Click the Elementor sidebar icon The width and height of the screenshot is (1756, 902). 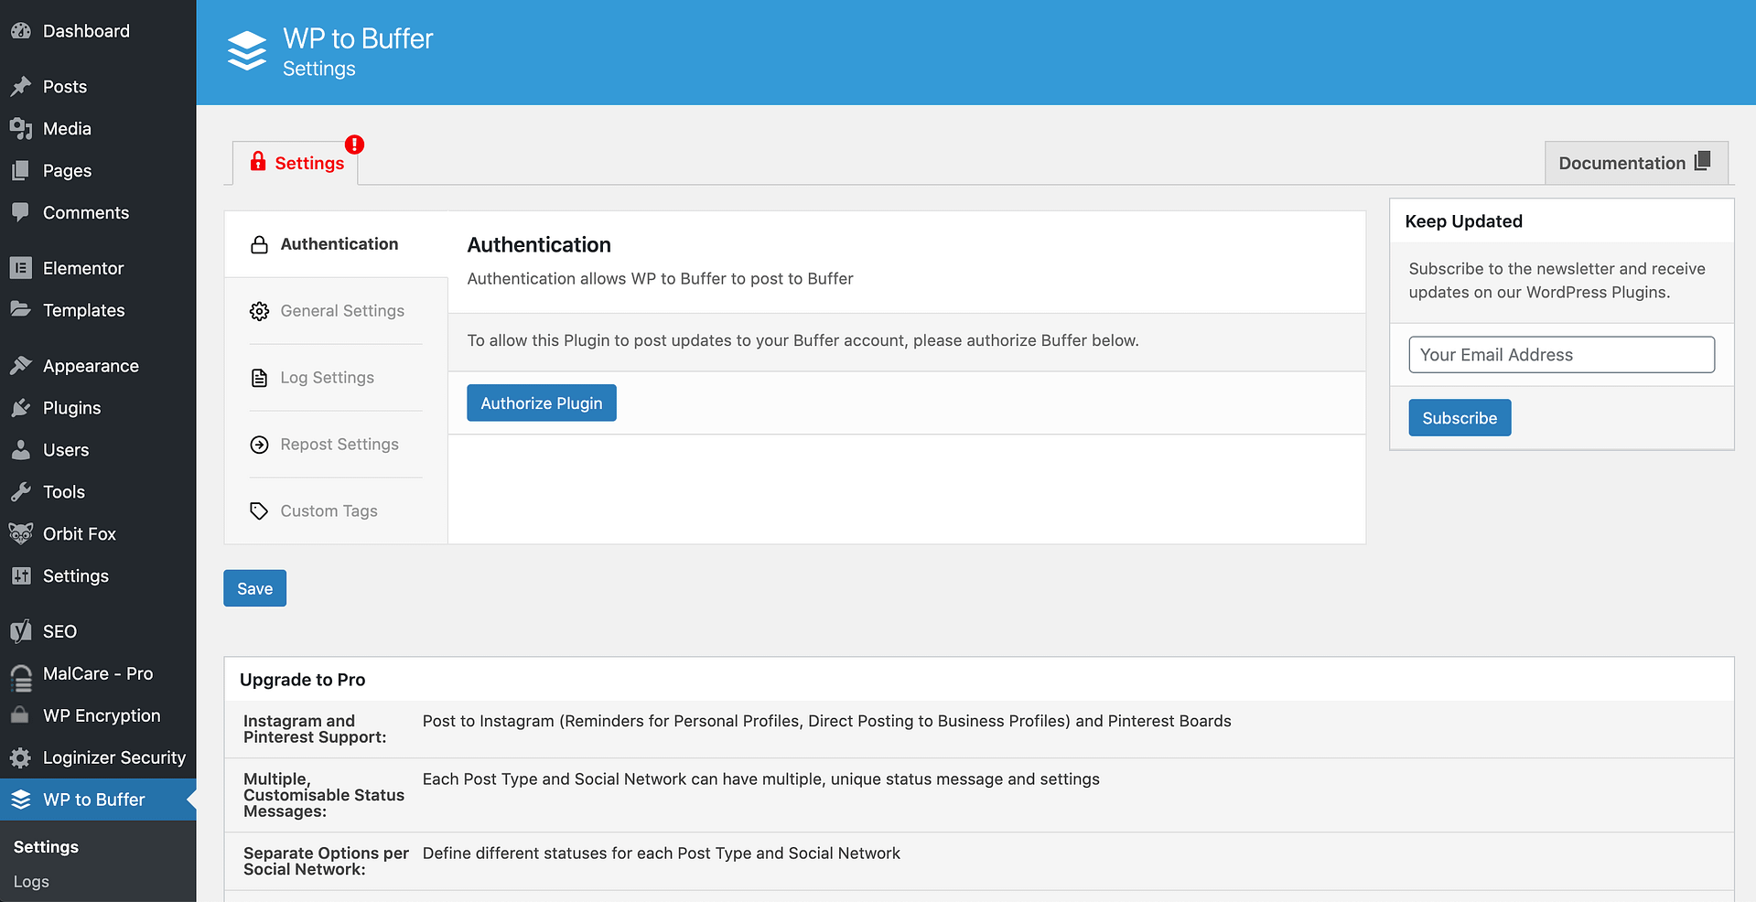pos(20,267)
